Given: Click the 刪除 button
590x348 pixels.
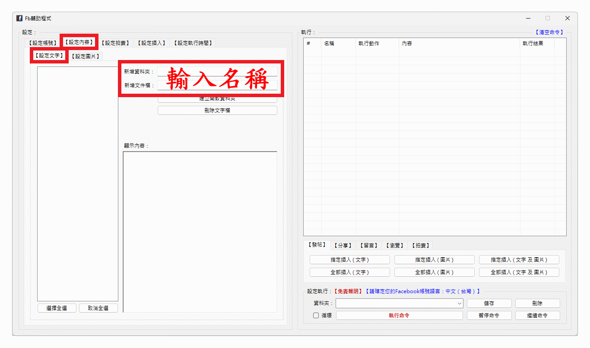Looking at the screenshot, I should pyautogui.click(x=538, y=304).
